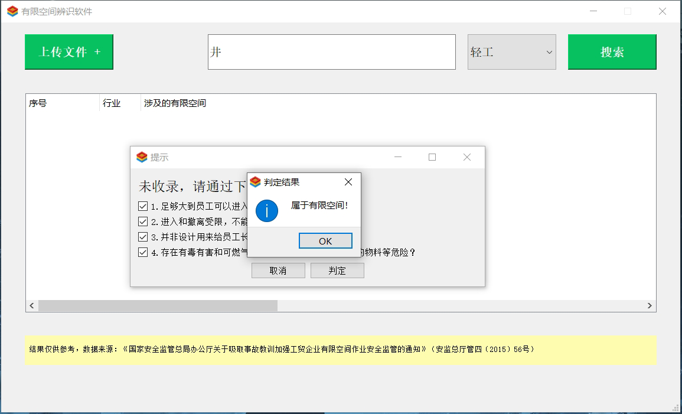This screenshot has width=682, height=414.
Task: Click the right arrow of the horizontal scrollbar
Action: (x=650, y=305)
